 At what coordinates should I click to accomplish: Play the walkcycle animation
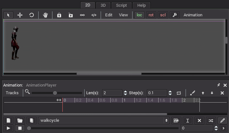click(8, 128)
